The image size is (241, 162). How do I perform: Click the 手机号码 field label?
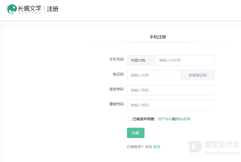(116, 59)
